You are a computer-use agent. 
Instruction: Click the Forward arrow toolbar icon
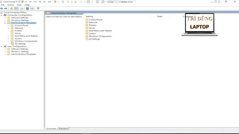(6, 9)
